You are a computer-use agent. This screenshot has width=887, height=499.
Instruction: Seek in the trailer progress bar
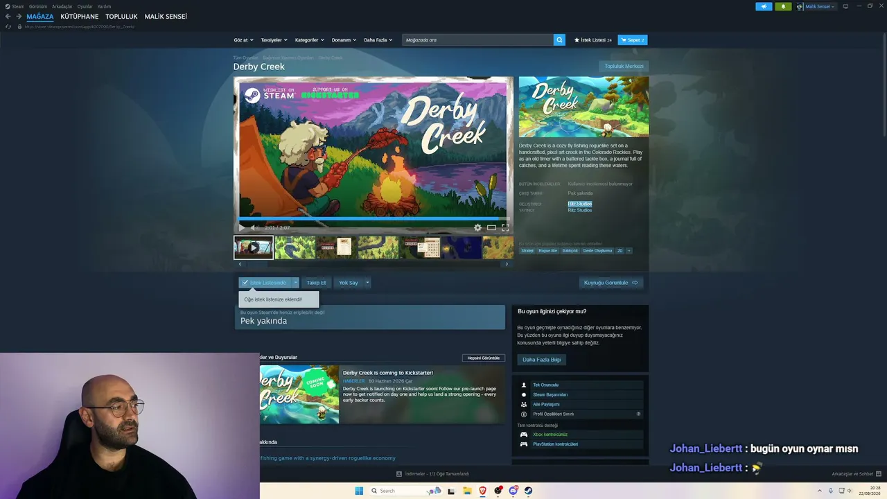[373, 218]
